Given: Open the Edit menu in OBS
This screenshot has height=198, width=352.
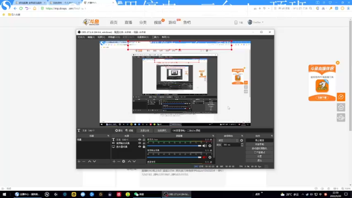Looking at the screenshot, I should coord(91,37).
